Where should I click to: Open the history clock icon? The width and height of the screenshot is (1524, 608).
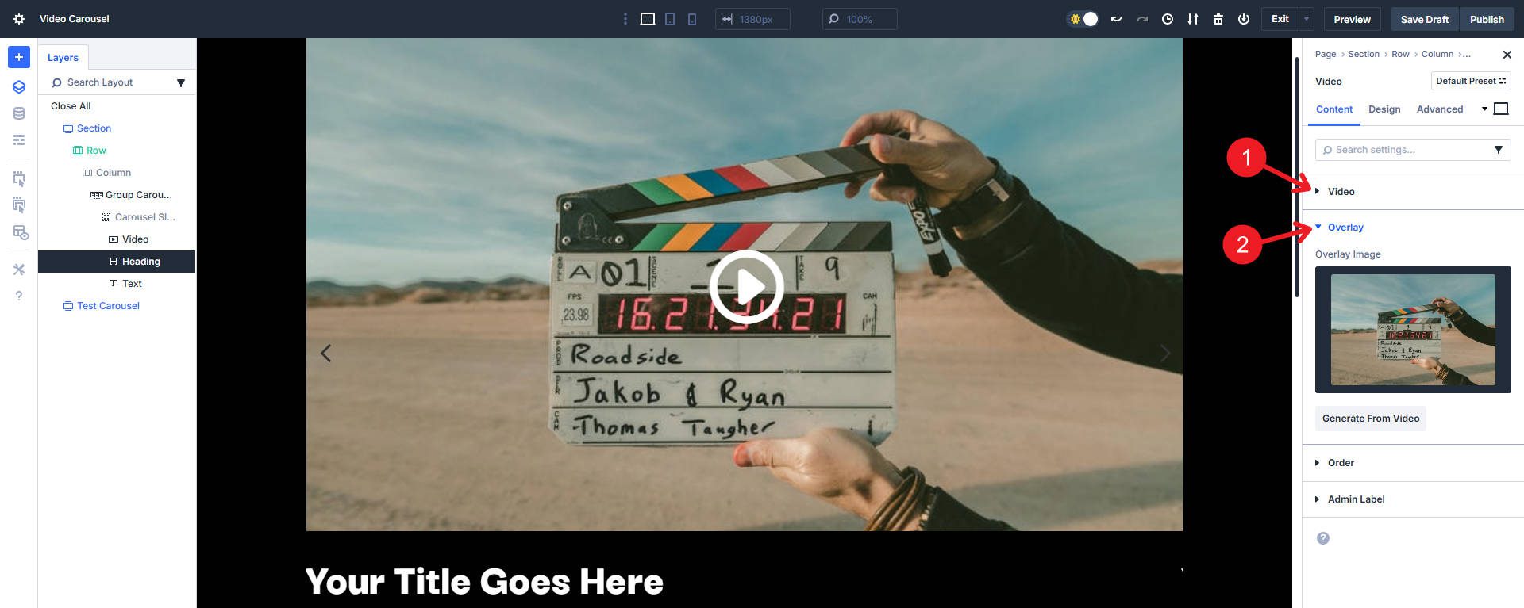click(1167, 19)
